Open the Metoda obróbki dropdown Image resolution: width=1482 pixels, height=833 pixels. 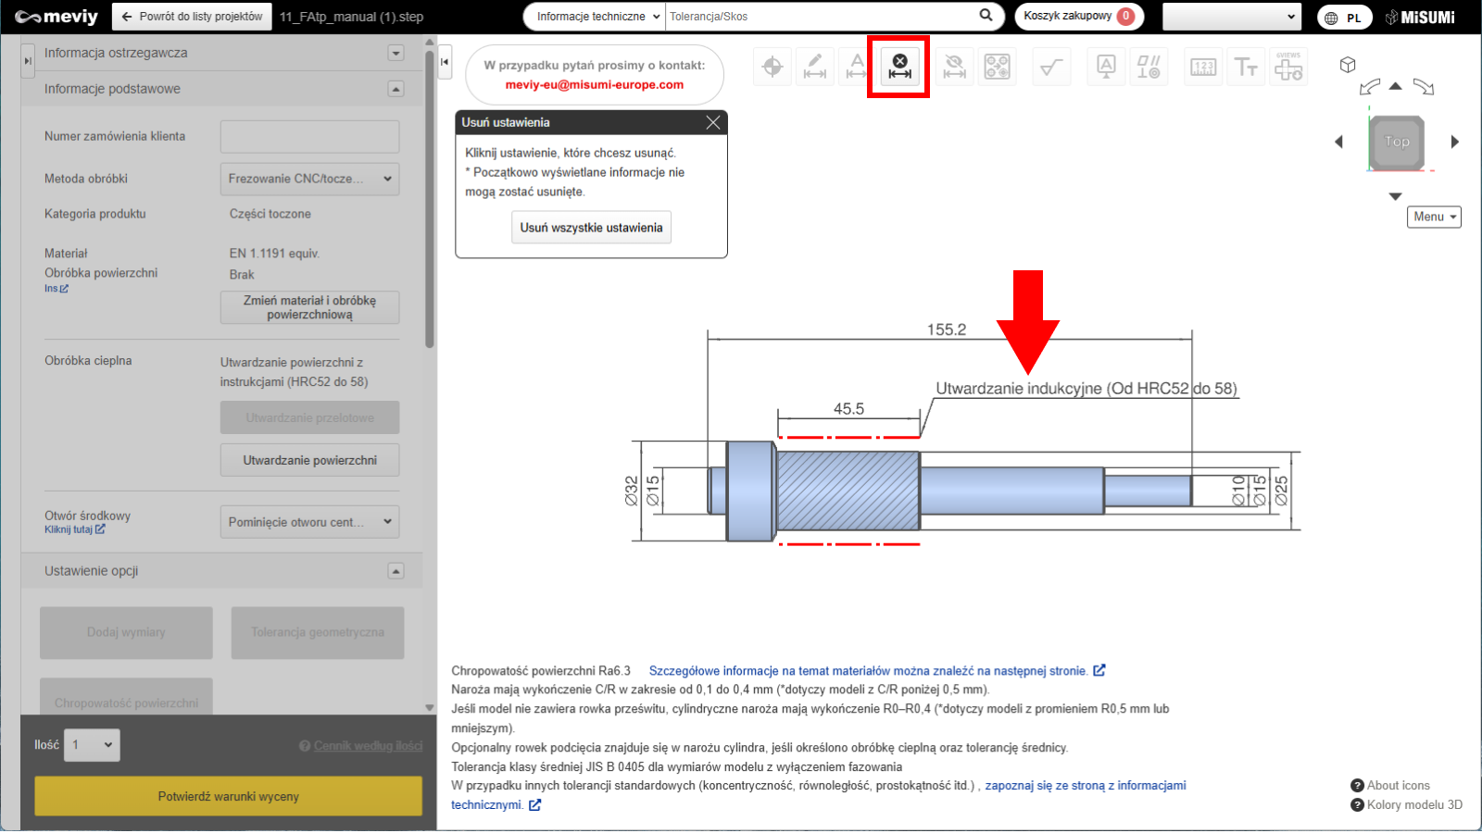click(309, 179)
